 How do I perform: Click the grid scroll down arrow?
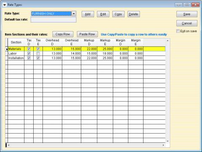(x=167, y=141)
